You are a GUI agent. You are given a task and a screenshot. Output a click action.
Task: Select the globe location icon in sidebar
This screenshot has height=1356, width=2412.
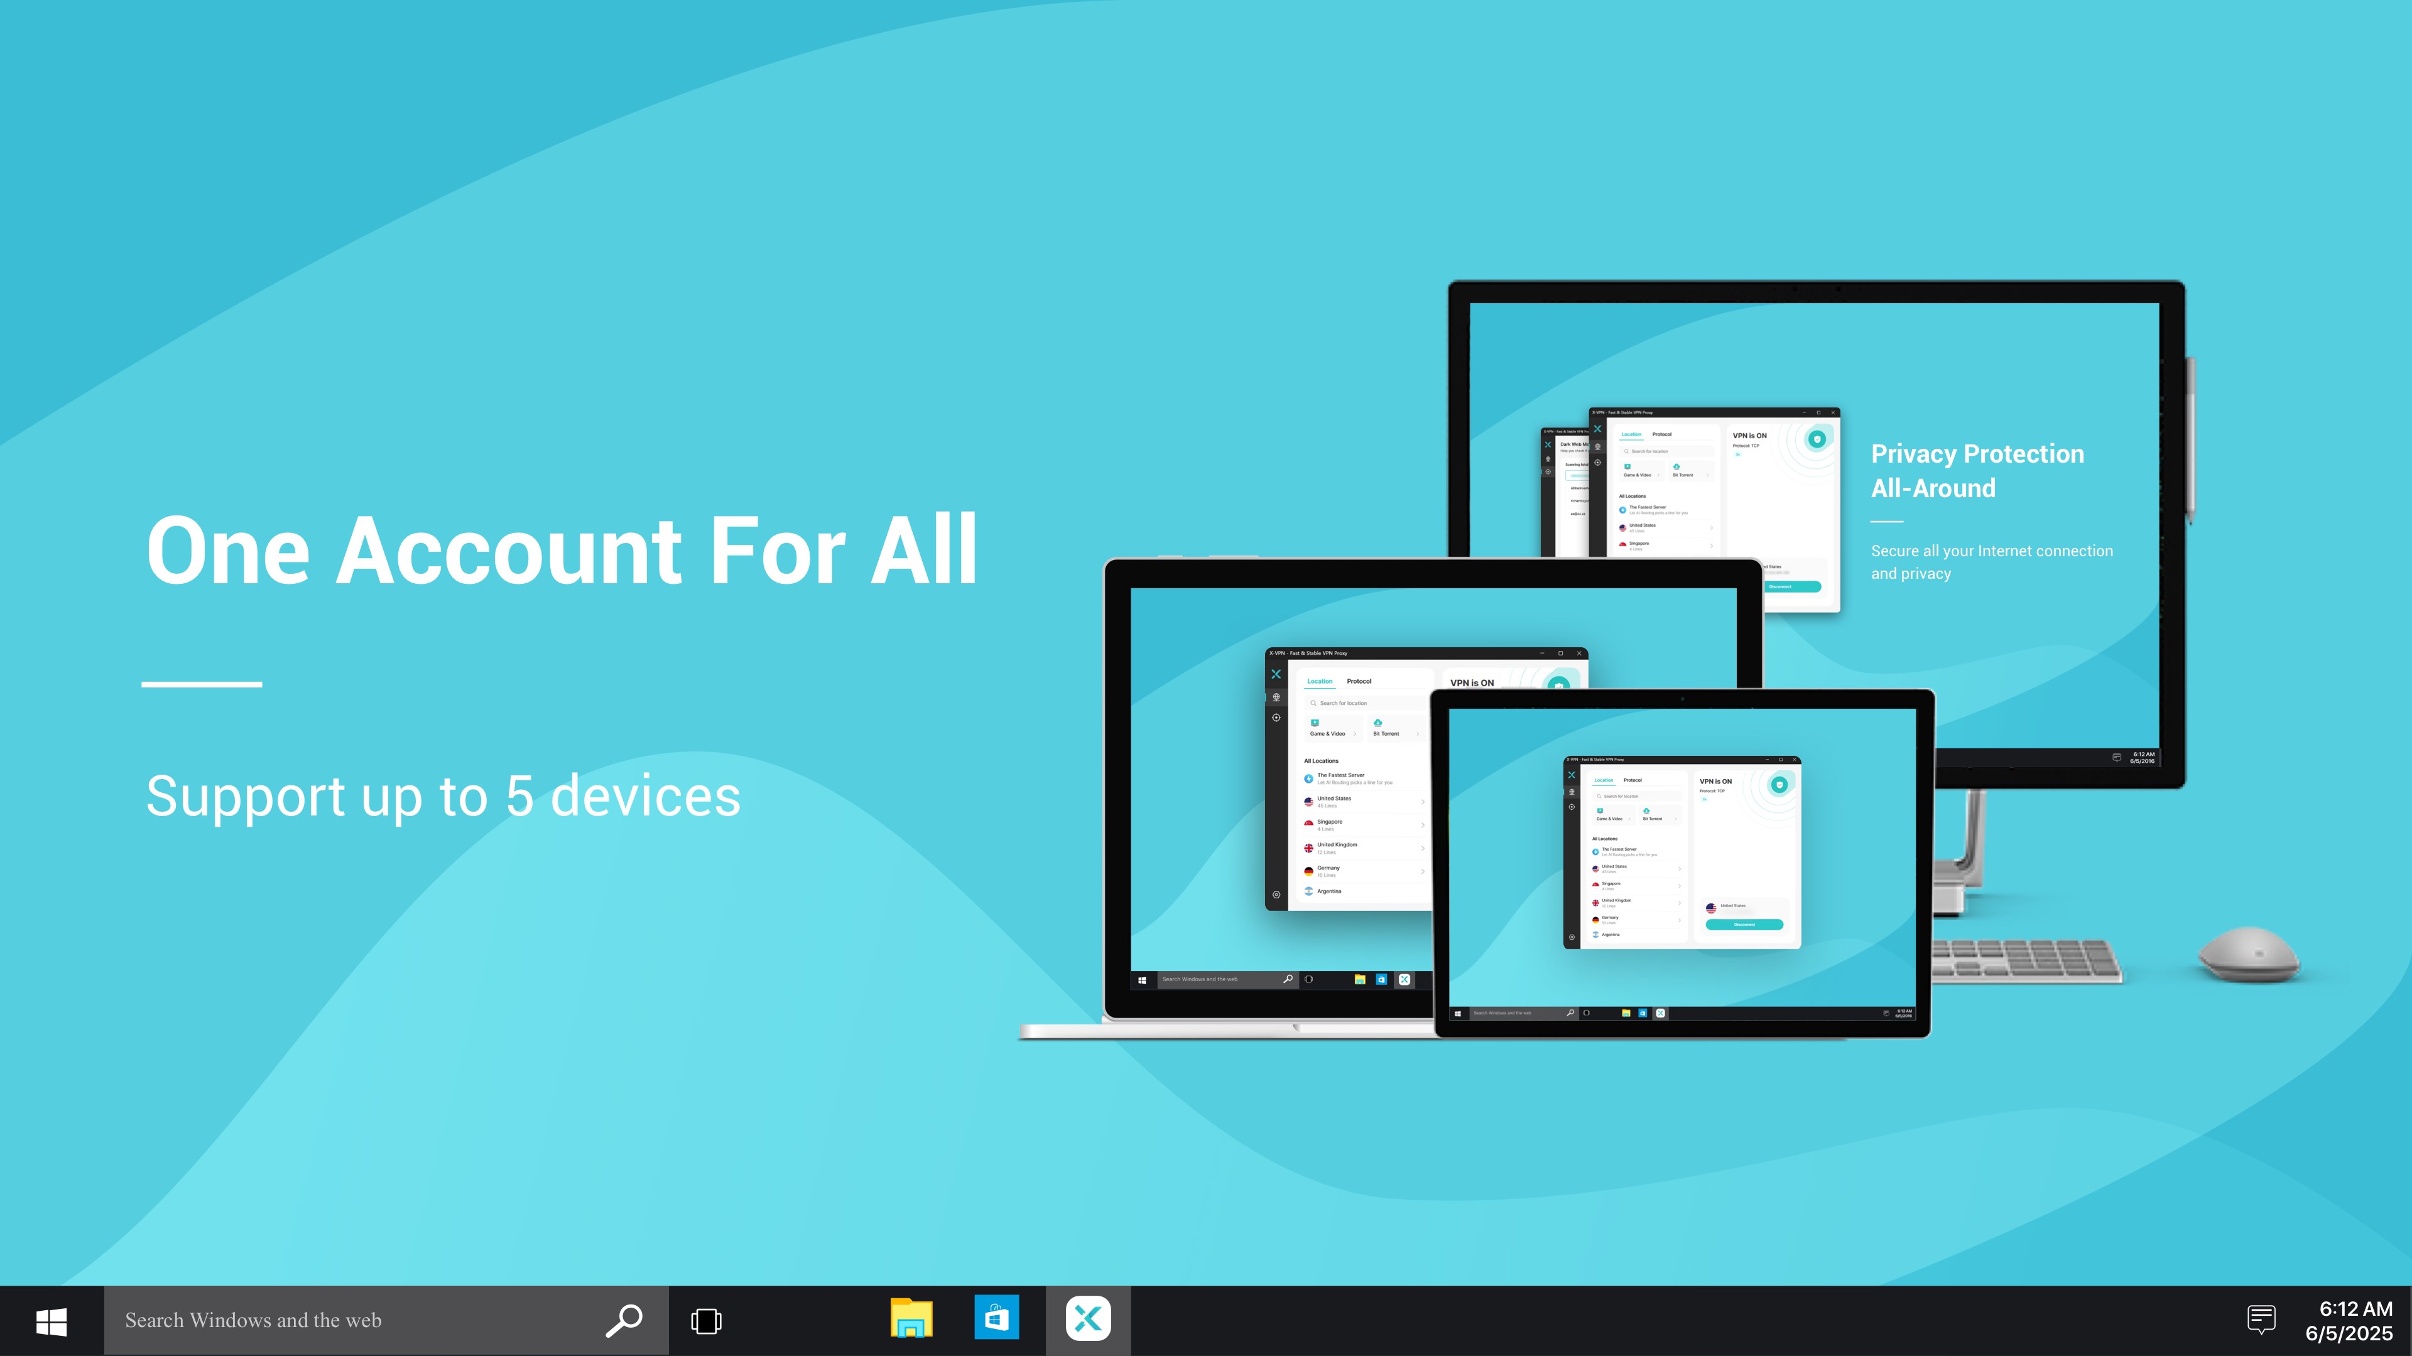(x=1276, y=697)
